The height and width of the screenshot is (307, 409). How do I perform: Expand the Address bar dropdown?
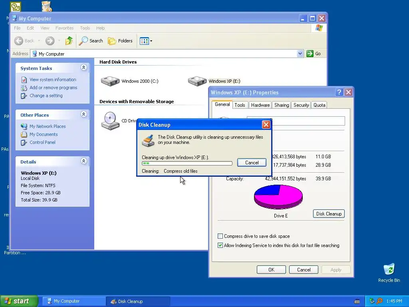coord(300,54)
